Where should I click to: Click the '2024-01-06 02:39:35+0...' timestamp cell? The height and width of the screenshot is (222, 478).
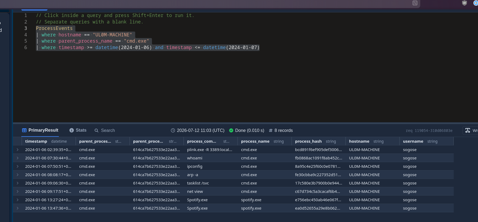pos(48,150)
